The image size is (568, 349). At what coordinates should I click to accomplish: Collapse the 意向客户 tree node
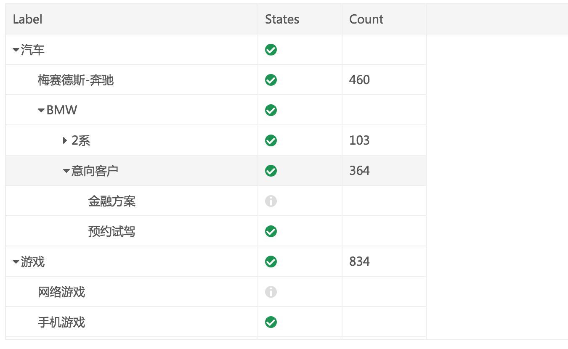pos(66,171)
